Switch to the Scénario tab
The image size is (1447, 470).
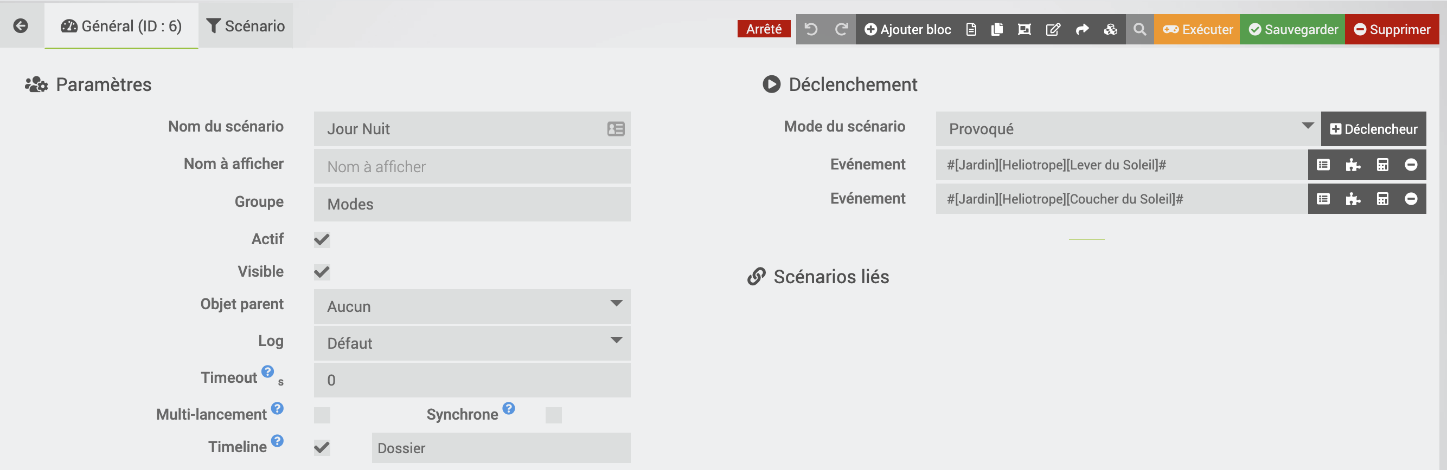246,26
